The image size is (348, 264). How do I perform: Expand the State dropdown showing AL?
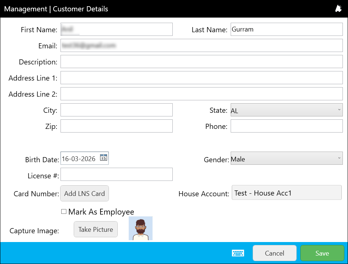click(286, 110)
